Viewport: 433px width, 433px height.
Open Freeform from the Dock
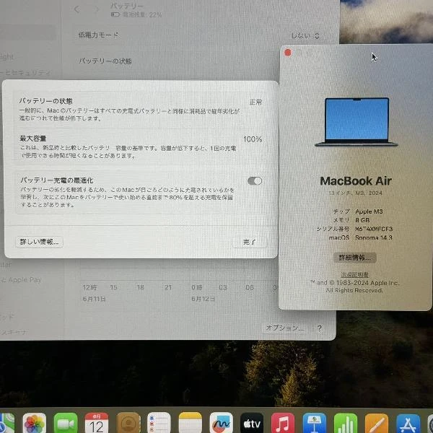pyautogui.click(x=222, y=423)
